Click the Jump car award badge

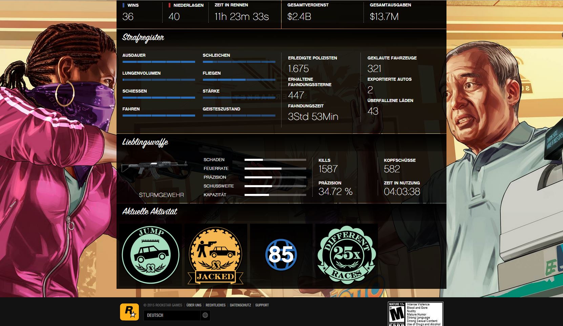(x=150, y=255)
